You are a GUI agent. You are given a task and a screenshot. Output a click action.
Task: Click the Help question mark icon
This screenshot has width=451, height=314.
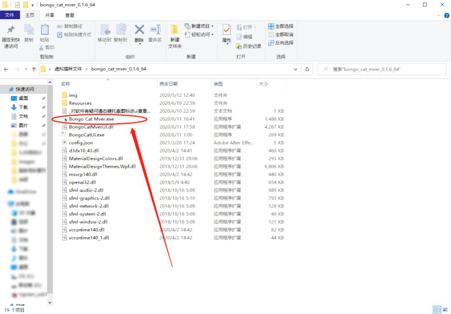click(446, 15)
